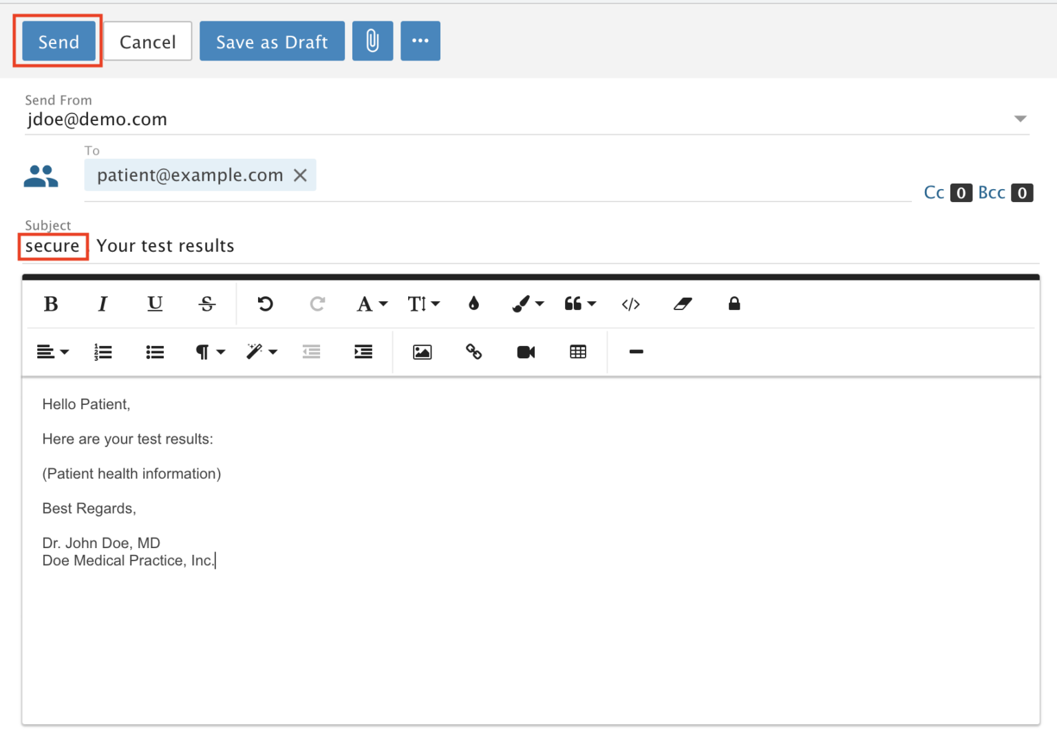
Task: Insert an image into the message body
Action: tap(422, 351)
